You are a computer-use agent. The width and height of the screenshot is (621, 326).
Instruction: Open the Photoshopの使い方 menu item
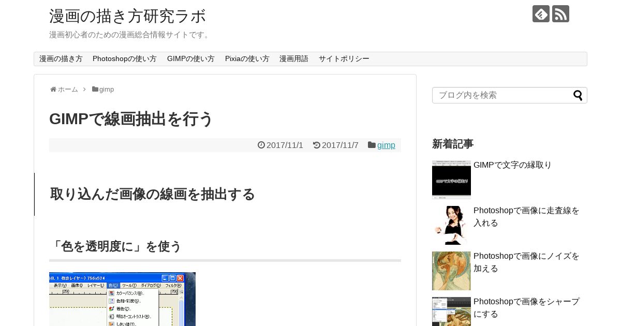click(125, 59)
